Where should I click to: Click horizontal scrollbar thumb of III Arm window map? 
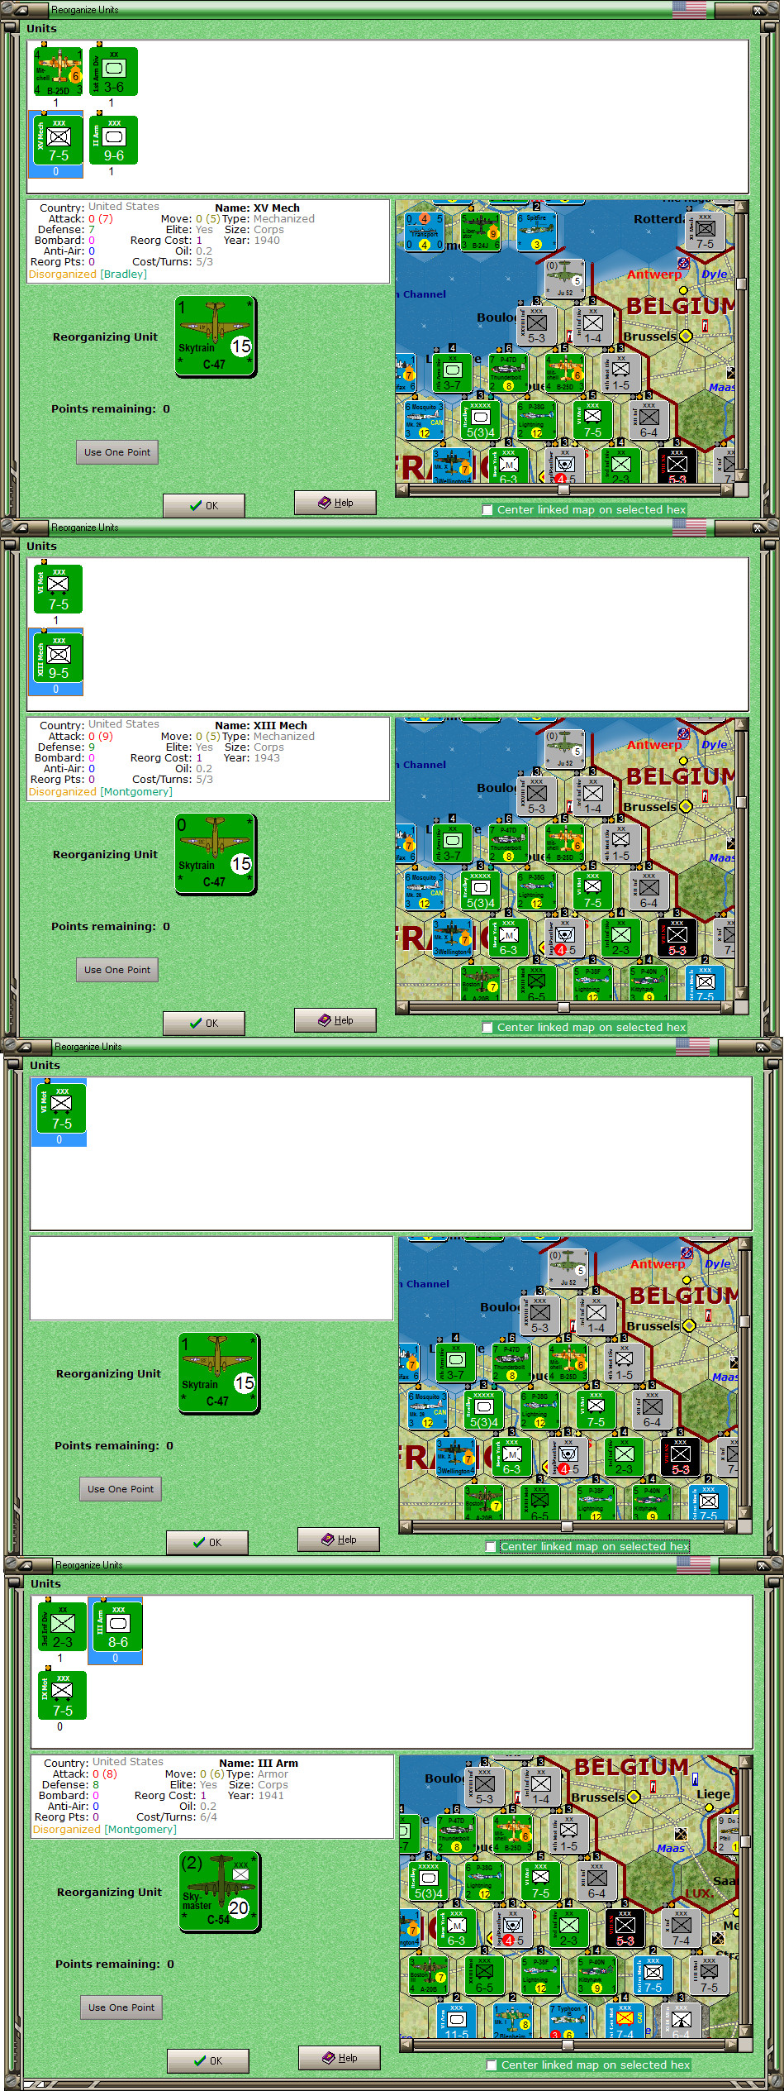click(x=568, y=2045)
